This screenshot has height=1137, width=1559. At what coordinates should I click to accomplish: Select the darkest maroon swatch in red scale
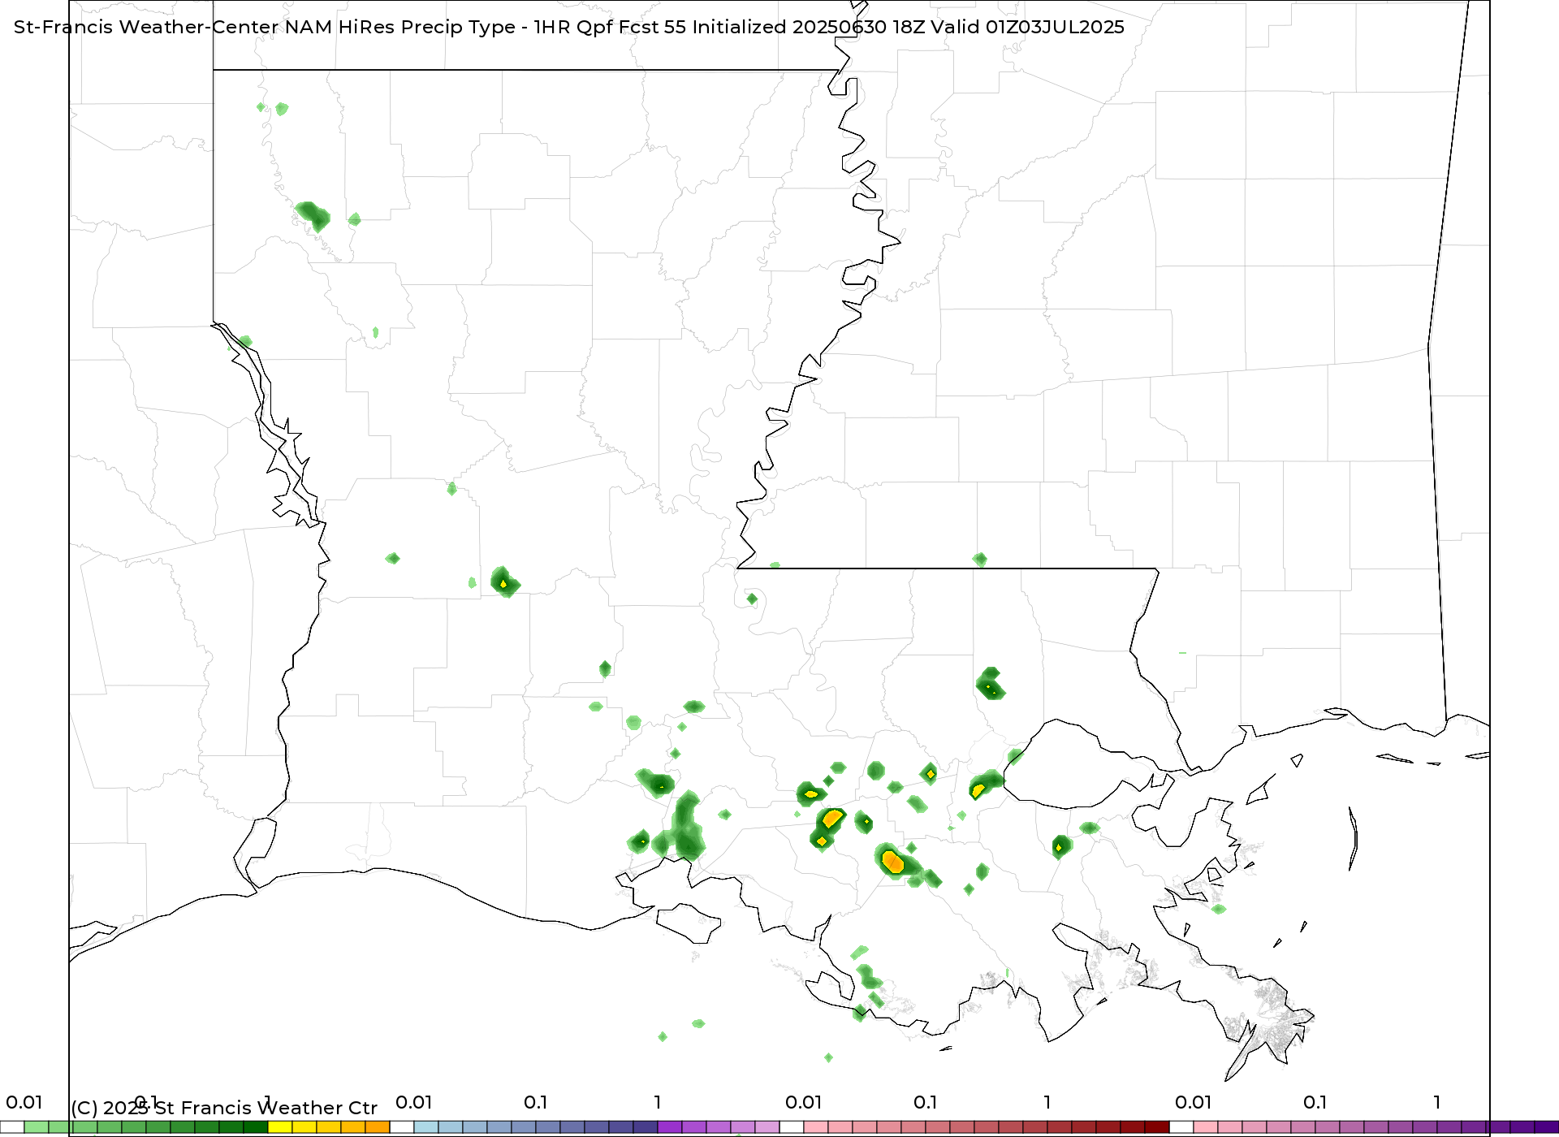1157,1127
